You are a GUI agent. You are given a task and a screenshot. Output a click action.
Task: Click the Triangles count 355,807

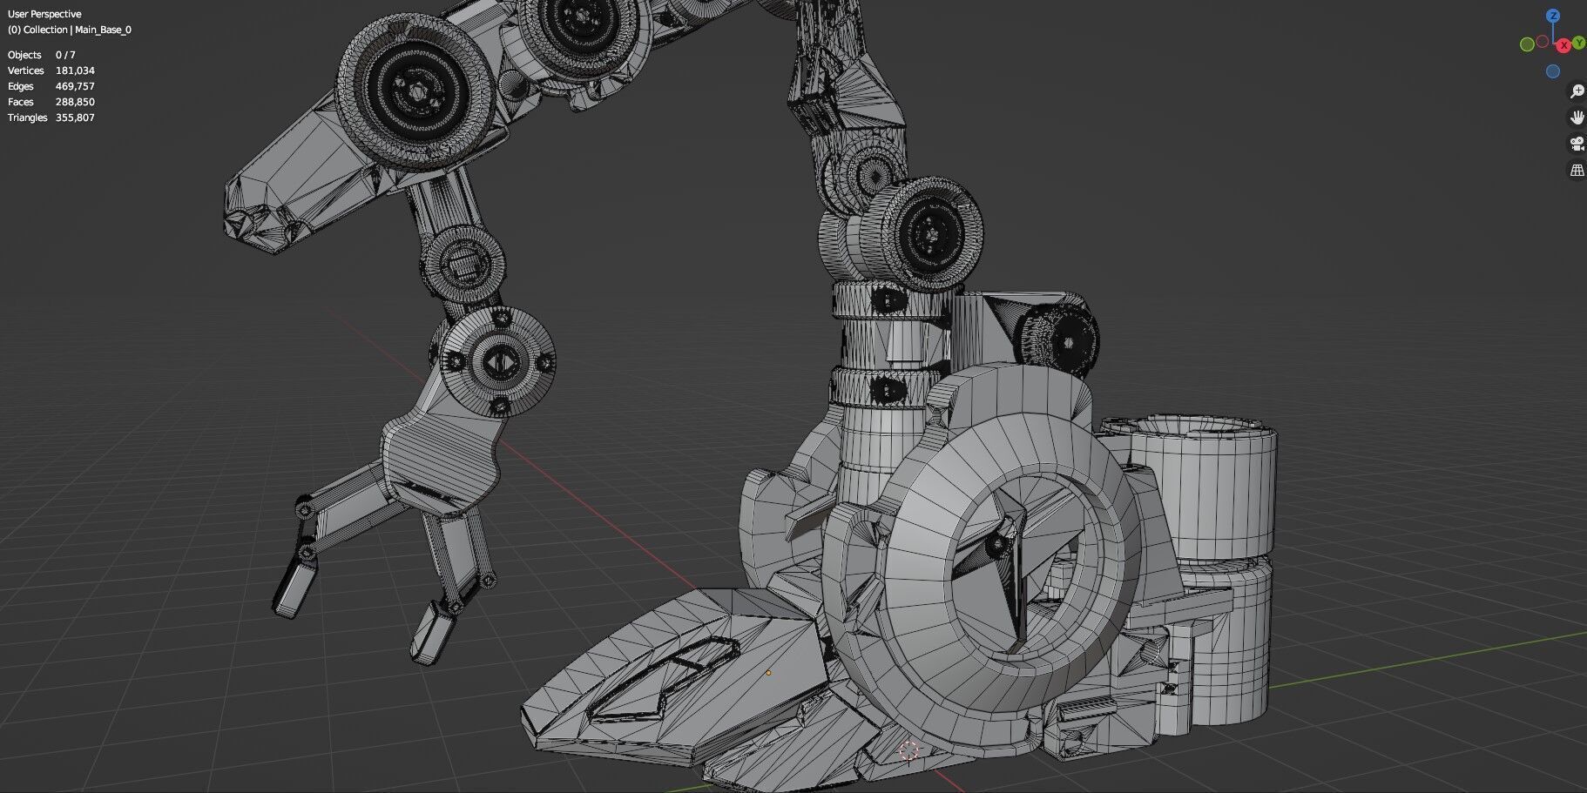(75, 118)
